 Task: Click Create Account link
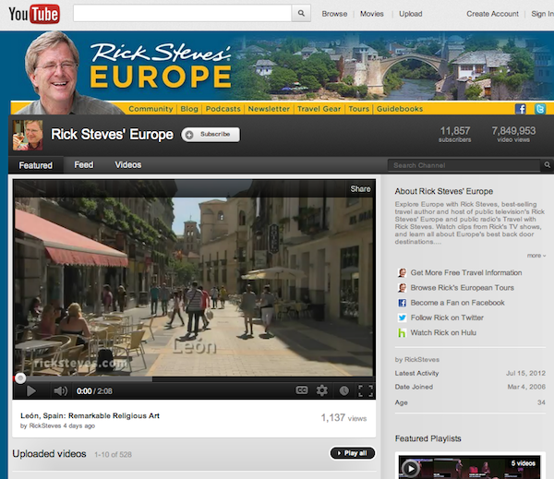pos(492,14)
